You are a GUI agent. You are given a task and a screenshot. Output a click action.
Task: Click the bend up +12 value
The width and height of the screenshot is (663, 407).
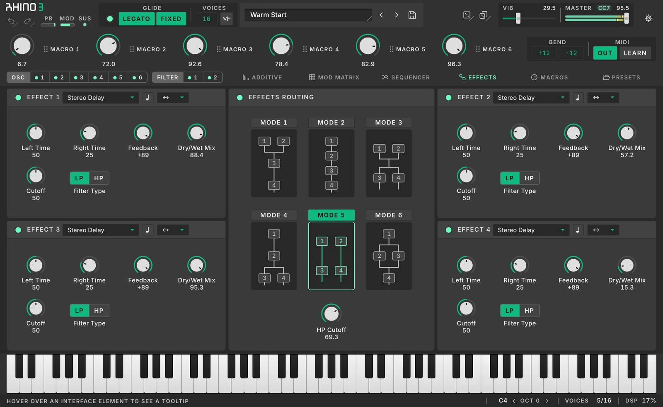pyautogui.click(x=544, y=53)
